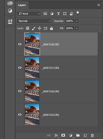The width and height of the screenshot is (103, 139).
Task: Hide the _N5A7117.CR2 layer
Action: coord(20,67)
